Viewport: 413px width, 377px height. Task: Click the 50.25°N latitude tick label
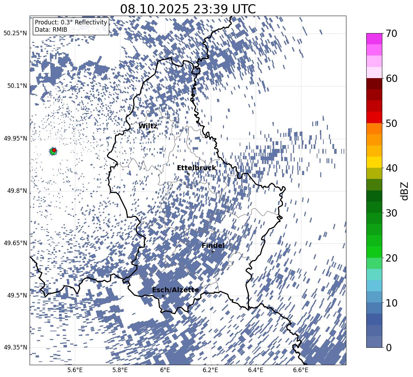15,33
